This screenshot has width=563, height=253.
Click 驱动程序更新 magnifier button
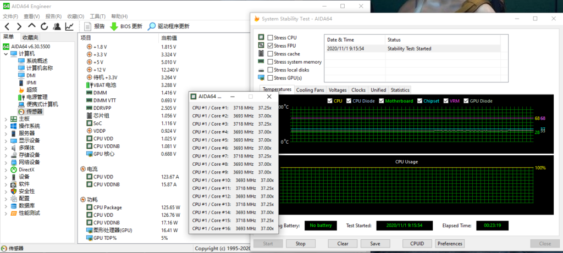coord(169,26)
